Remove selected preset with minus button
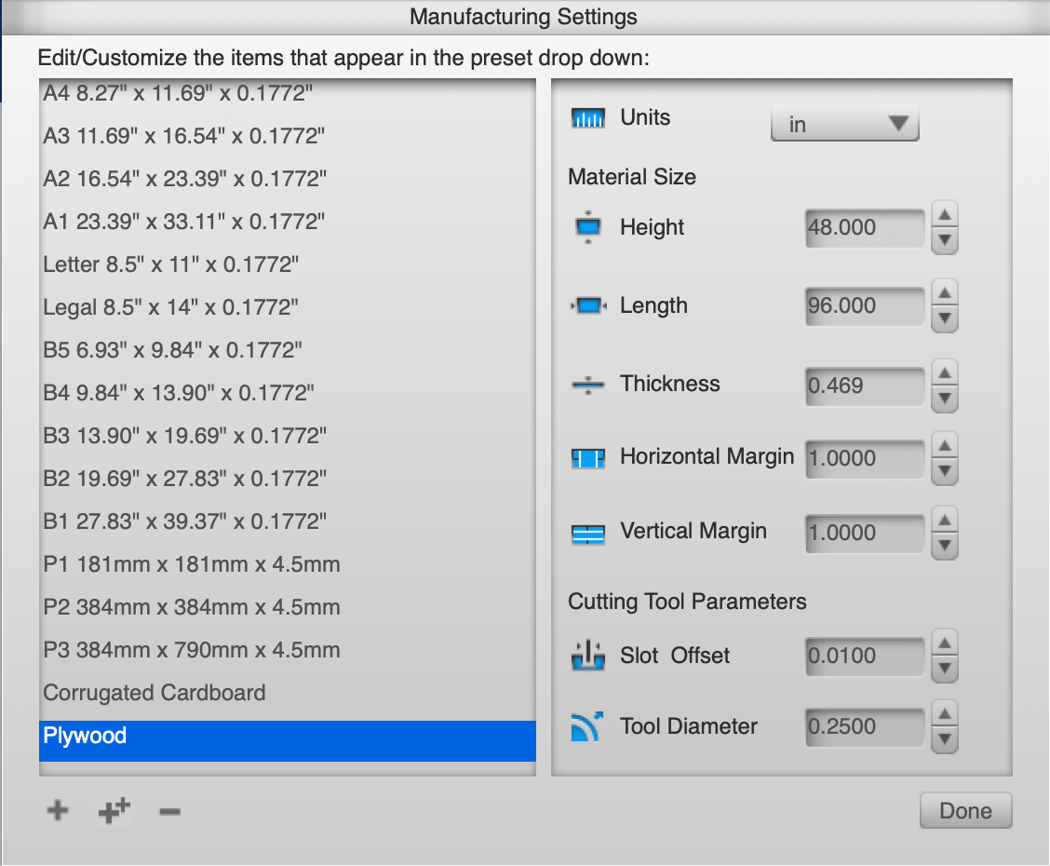Screen dimensions: 1050x866 pyautogui.click(x=169, y=812)
